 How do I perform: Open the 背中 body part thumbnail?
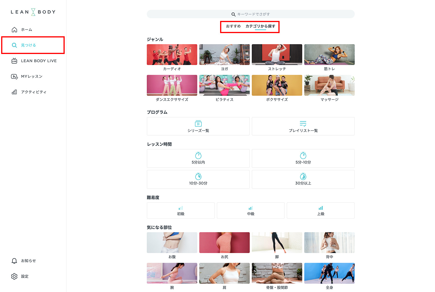point(329,243)
